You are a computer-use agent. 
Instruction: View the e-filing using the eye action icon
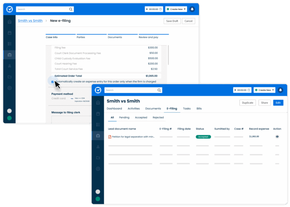tap(277, 137)
